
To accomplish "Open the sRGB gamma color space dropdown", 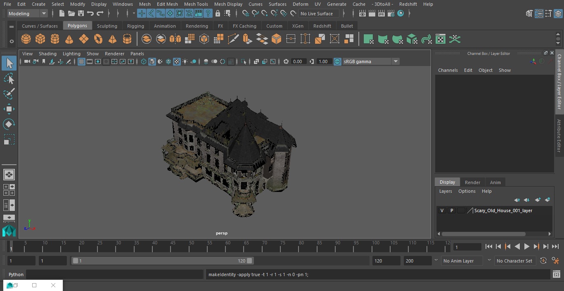I will [x=371, y=62].
